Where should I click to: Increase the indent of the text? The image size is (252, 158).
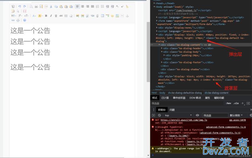click(x=107, y=6)
